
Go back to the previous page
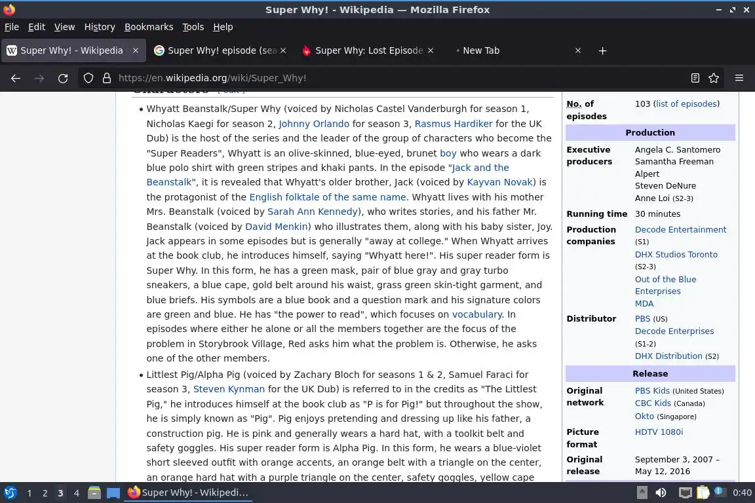pos(16,78)
